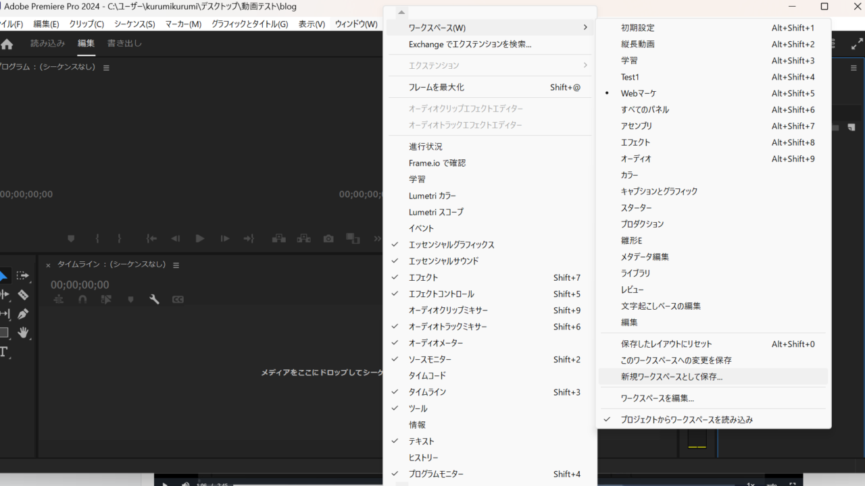Image resolution: width=865 pixels, height=486 pixels.
Task: Open Timeline display settings wrench
Action: [154, 299]
